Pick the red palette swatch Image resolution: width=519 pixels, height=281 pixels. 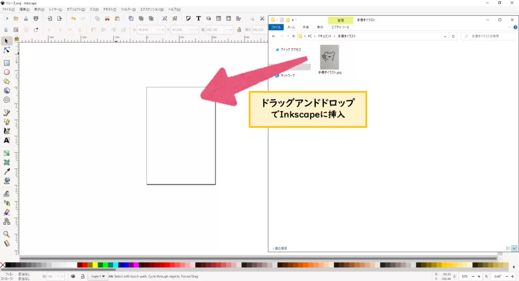pos(85,265)
